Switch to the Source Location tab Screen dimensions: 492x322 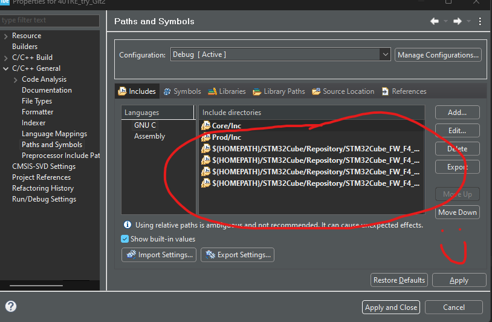tap(343, 91)
